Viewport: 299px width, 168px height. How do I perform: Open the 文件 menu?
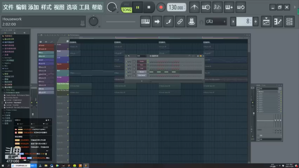coord(8,7)
